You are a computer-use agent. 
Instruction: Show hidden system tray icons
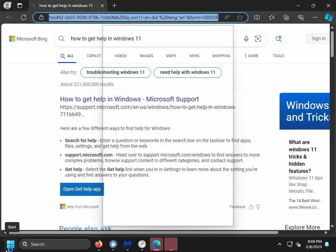click(x=280, y=244)
